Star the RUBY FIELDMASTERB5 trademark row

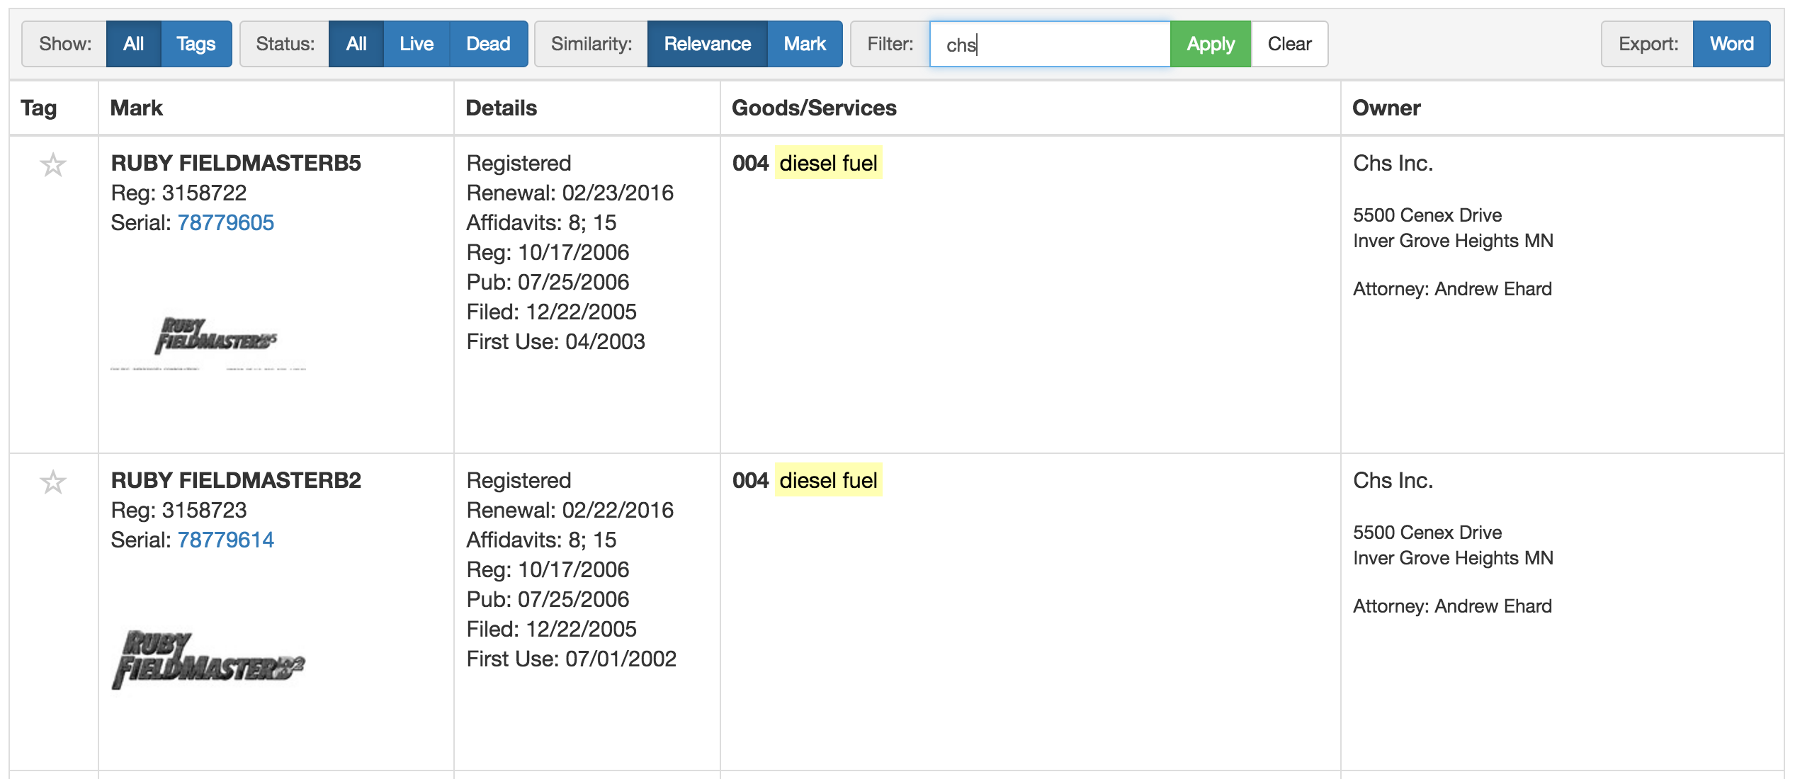coord(53,165)
